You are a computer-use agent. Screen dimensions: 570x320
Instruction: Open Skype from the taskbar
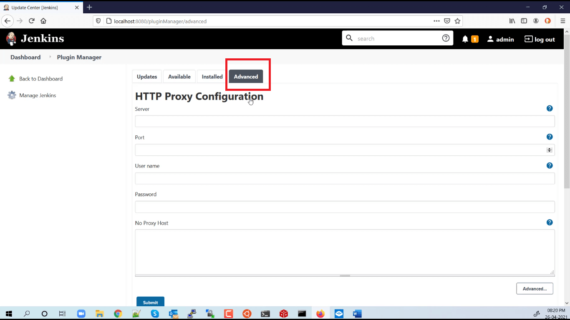pyautogui.click(x=155, y=313)
